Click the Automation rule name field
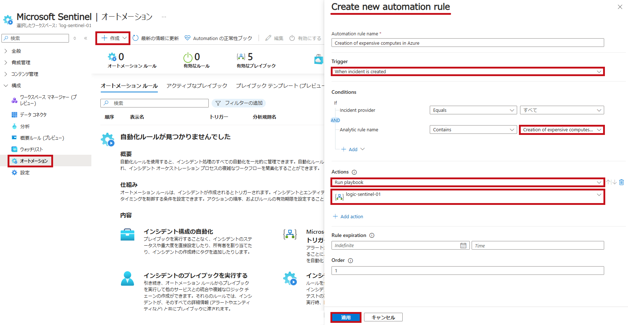This screenshot has height=325, width=628. click(468, 43)
